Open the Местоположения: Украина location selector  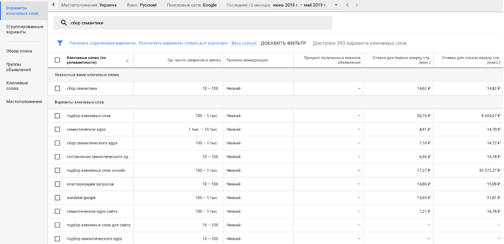tap(89, 5)
